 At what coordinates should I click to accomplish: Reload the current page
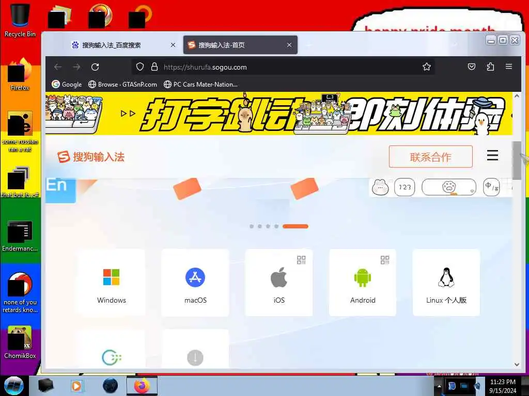pyautogui.click(x=95, y=67)
